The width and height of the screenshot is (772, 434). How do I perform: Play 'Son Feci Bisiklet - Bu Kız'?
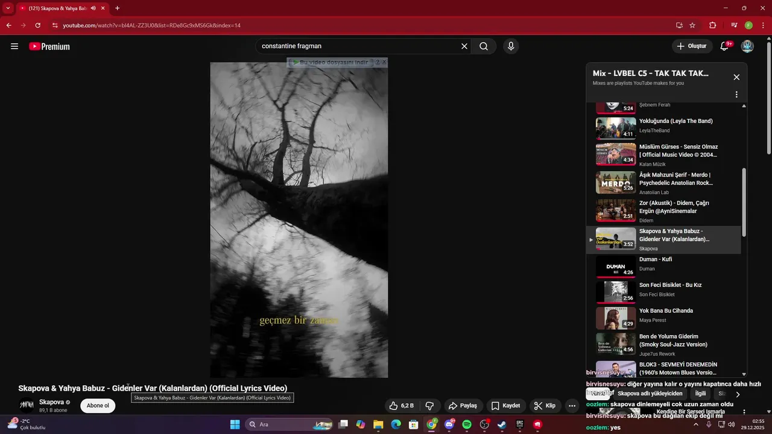(664, 293)
